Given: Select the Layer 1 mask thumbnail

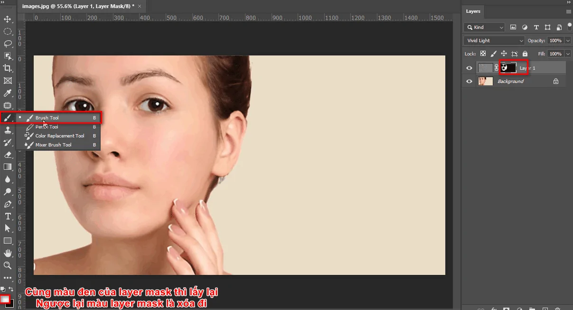Looking at the screenshot, I should [509, 68].
